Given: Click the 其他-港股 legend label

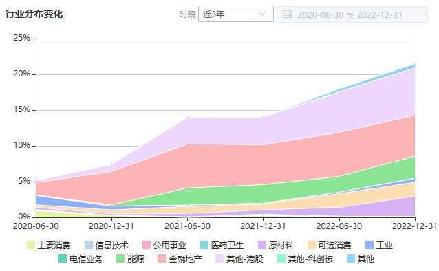Looking at the screenshot, I should click(x=245, y=259).
